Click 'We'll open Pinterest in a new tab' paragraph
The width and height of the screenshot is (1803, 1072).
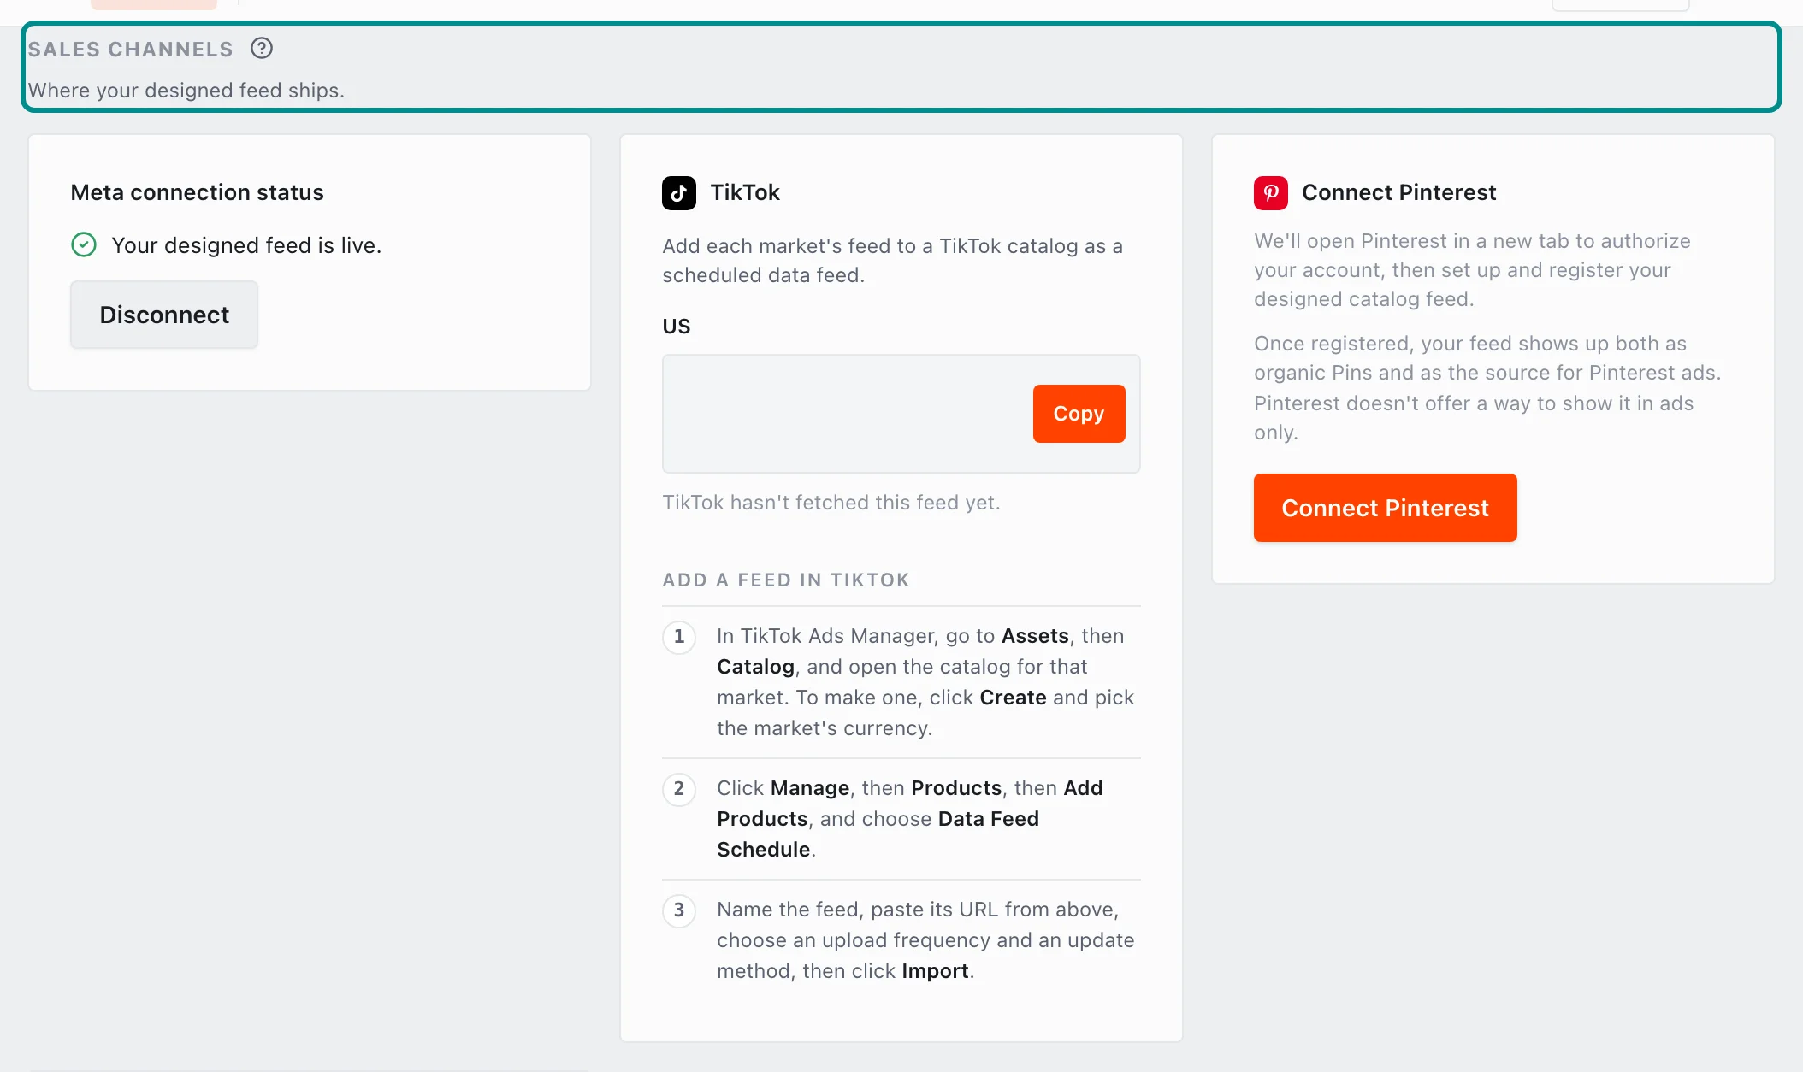coord(1472,270)
